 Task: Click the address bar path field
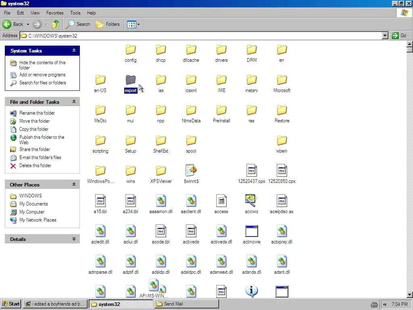pyautogui.click(x=201, y=36)
